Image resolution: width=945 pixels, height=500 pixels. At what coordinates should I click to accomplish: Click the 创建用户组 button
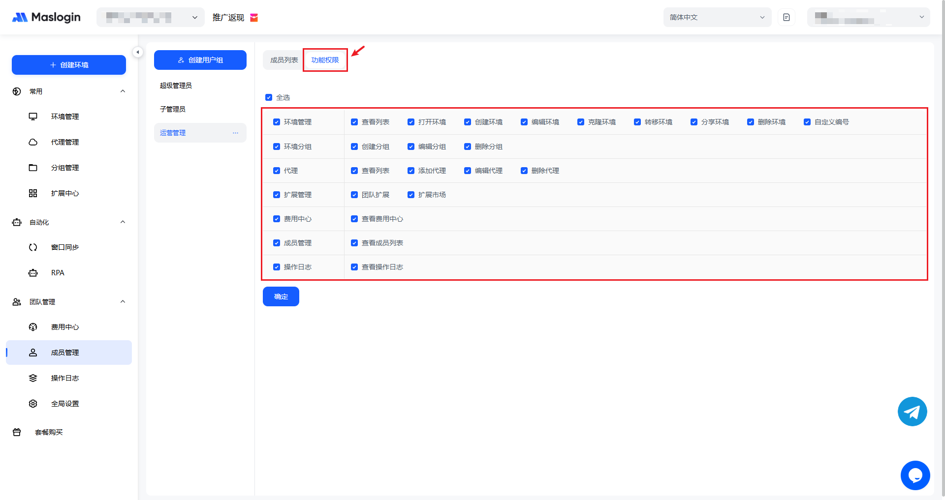(200, 60)
